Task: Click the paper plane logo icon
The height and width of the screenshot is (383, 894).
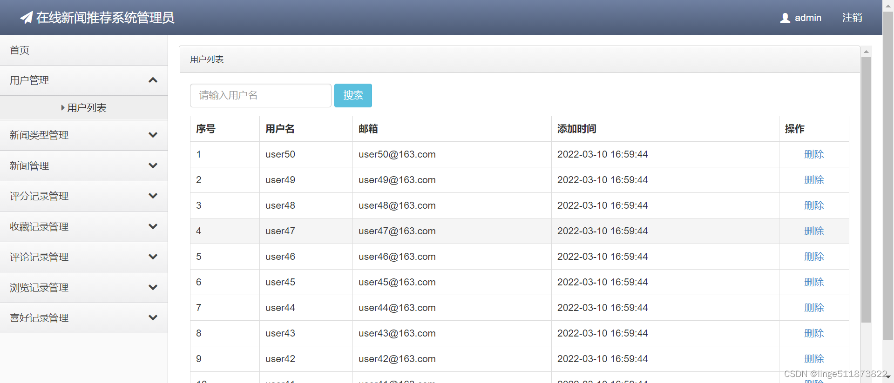Action: click(x=27, y=18)
